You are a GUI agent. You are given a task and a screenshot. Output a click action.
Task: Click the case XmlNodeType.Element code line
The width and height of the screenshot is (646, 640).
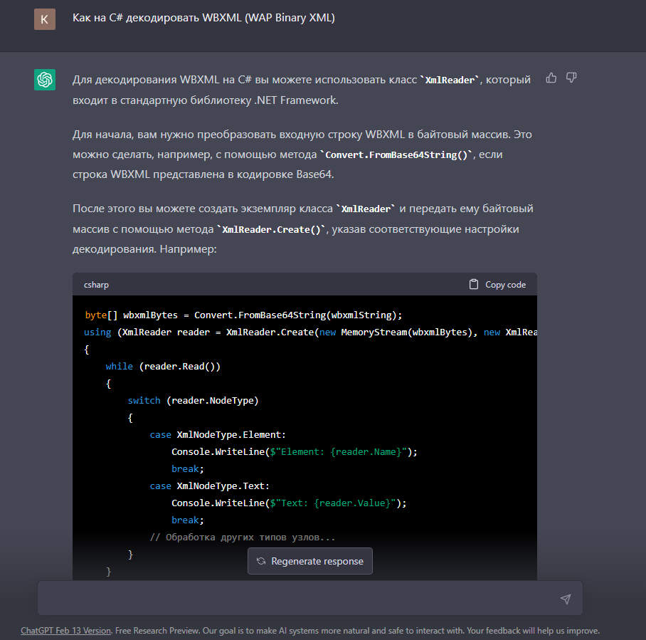tap(218, 434)
